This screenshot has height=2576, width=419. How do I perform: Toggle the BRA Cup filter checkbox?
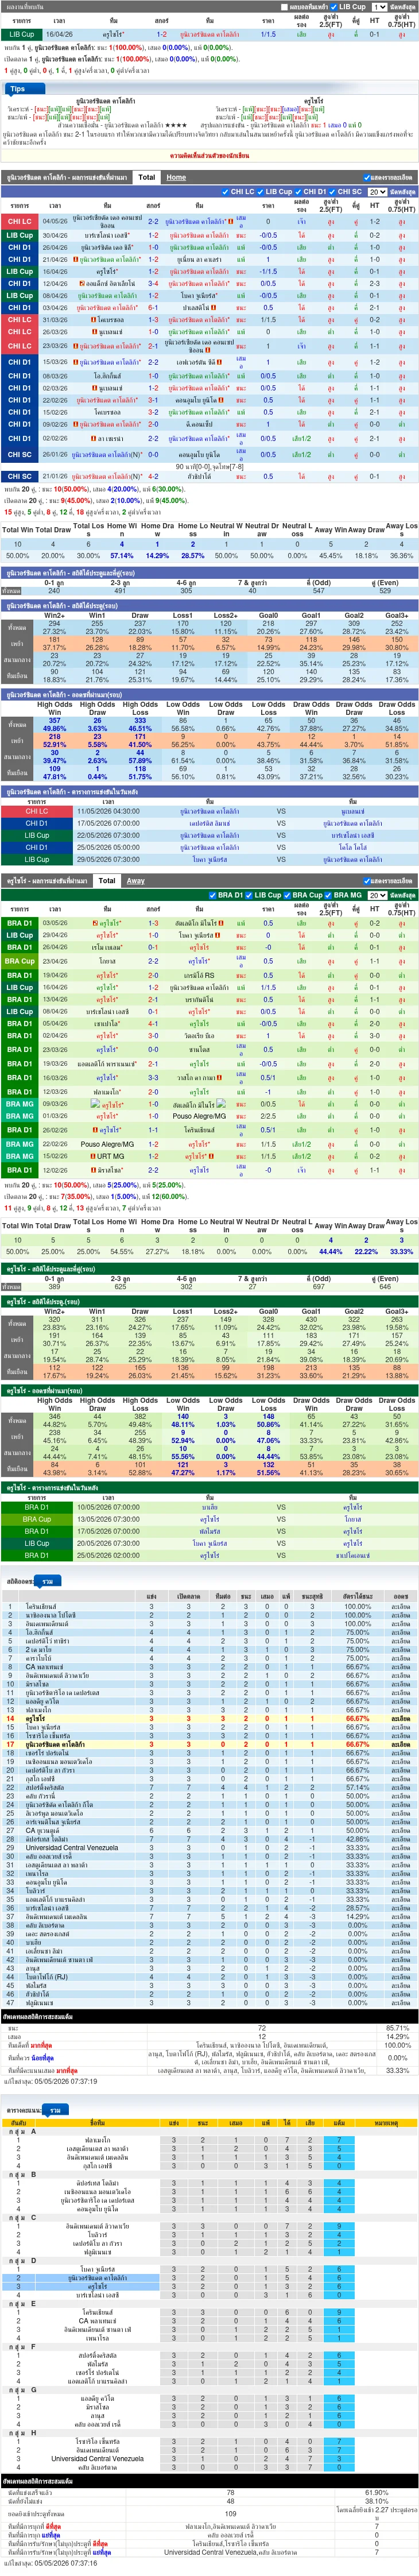click(x=290, y=895)
